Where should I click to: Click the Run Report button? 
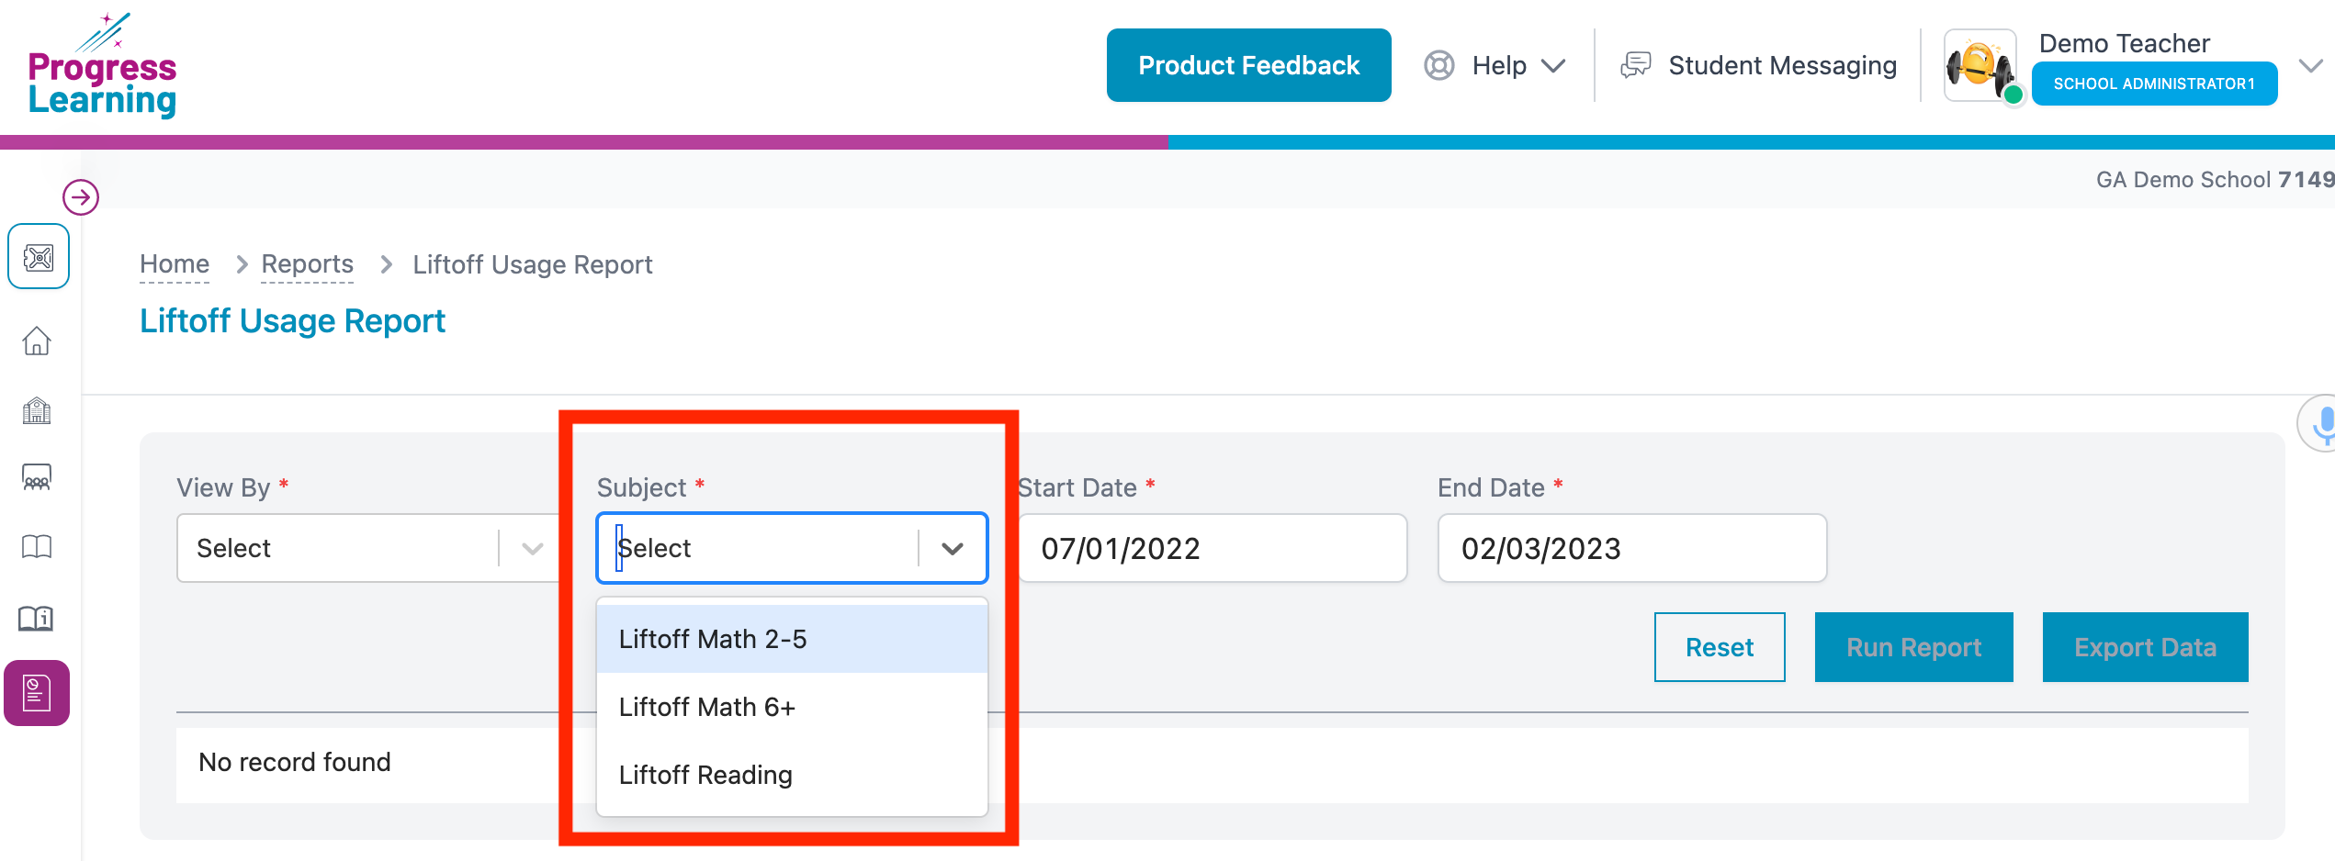(x=1913, y=647)
